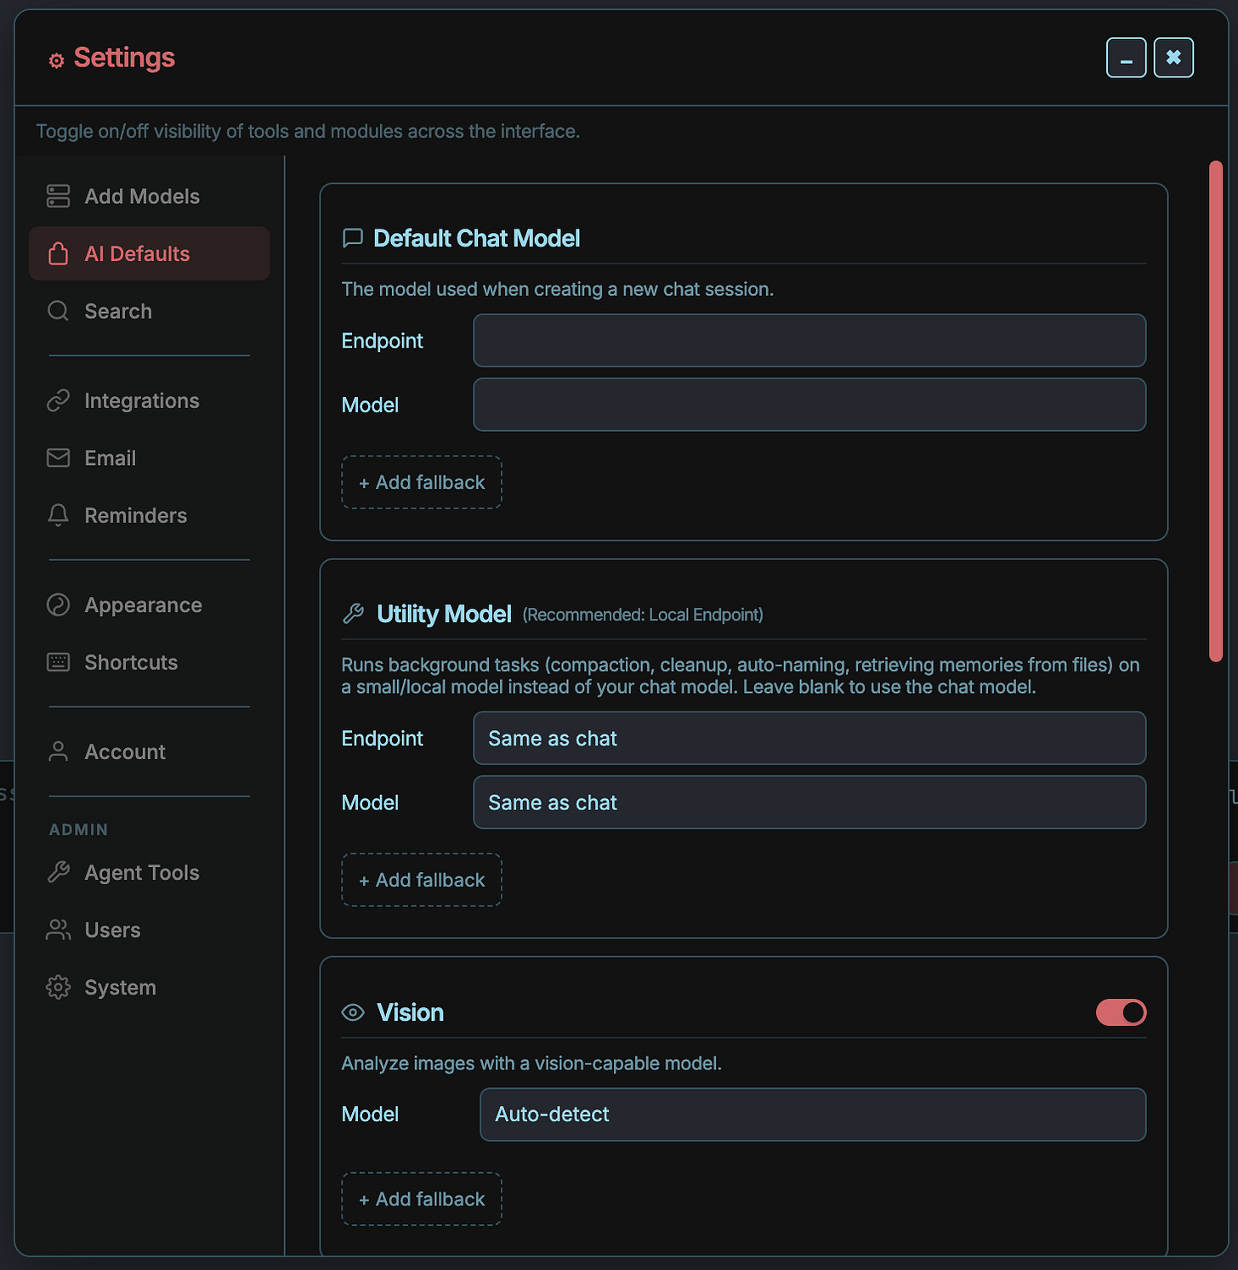Screen dimensions: 1238x1270
Task: Open the Reminders settings section
Action: [x=150, y=515]
